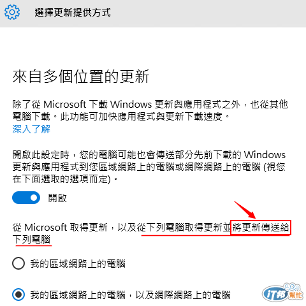Click the IT邦幫忙 watermark logo
306x306 pixels.
(282, 293)
